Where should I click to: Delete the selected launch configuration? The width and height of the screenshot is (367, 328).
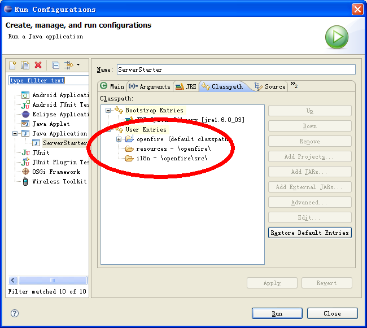(38, 65)
